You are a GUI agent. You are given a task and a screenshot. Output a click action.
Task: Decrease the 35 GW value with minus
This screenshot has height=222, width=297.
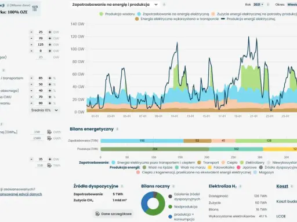(x=31, y=159)
